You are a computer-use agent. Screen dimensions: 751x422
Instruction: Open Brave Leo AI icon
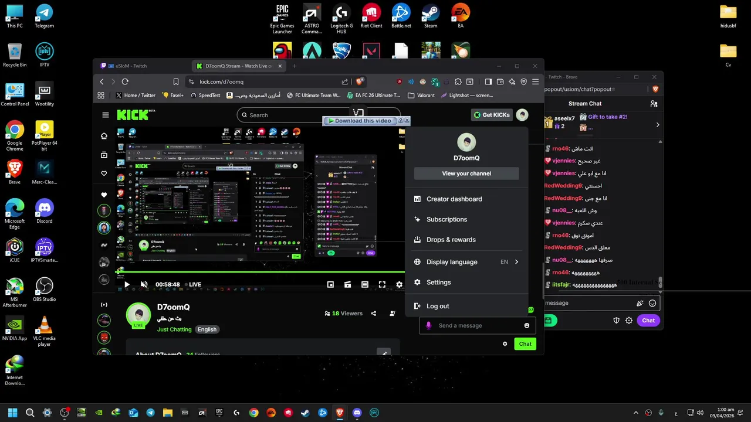pyautogui.click(x=512, y=81)
